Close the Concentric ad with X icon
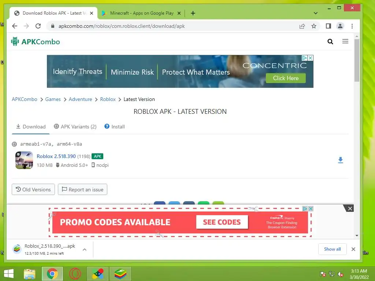The width and height of the screenshot is (375, 281). [310, 58]
